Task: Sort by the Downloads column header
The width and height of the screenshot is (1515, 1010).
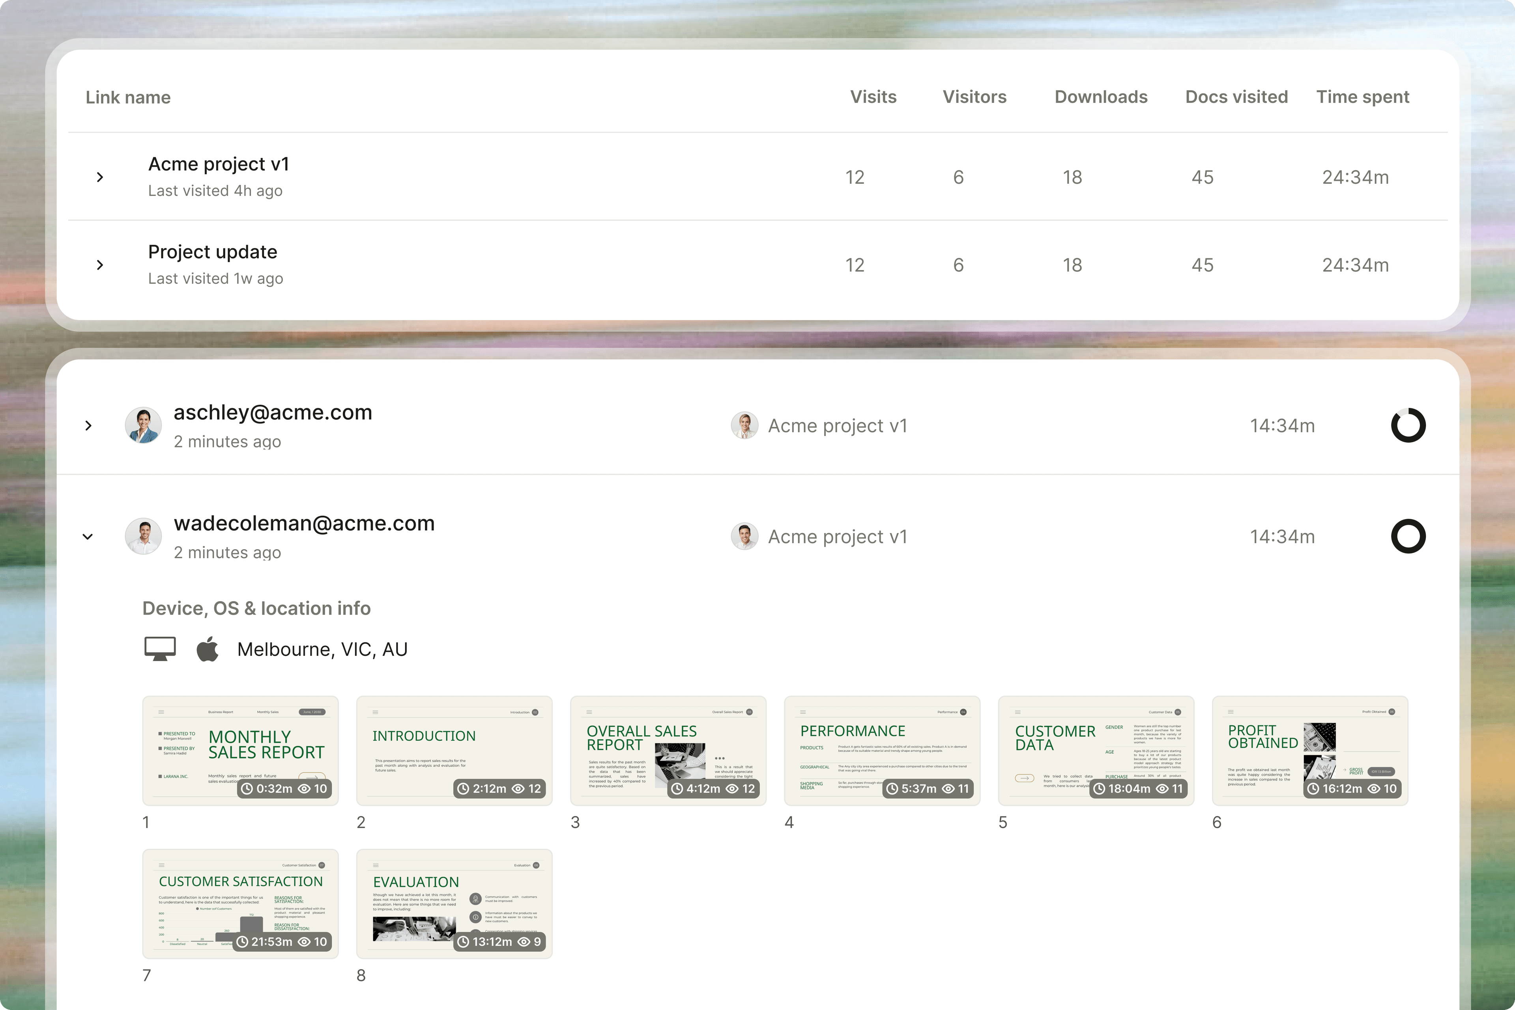Action: coord(1100,97)
